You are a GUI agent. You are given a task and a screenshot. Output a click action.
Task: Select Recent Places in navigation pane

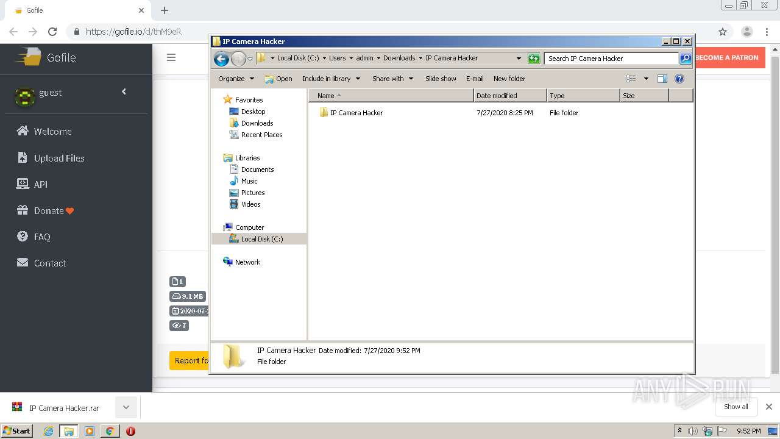[x=256, y=135]
